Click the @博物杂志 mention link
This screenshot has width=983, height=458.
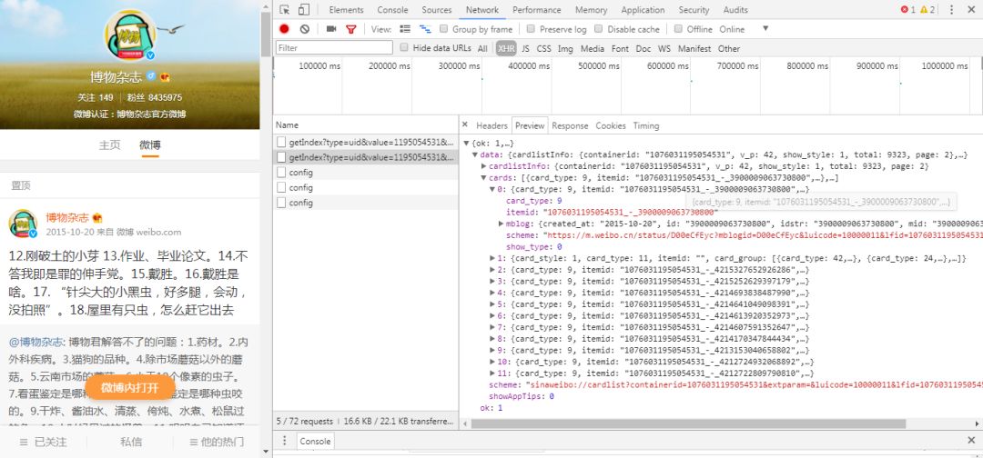coord(36,342)
